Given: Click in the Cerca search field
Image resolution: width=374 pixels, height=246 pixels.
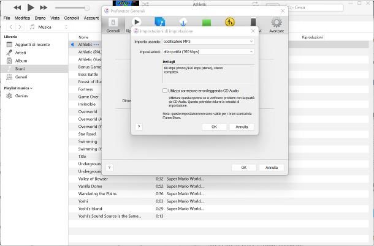Looking at the screenshot, I should coord(315,7).
